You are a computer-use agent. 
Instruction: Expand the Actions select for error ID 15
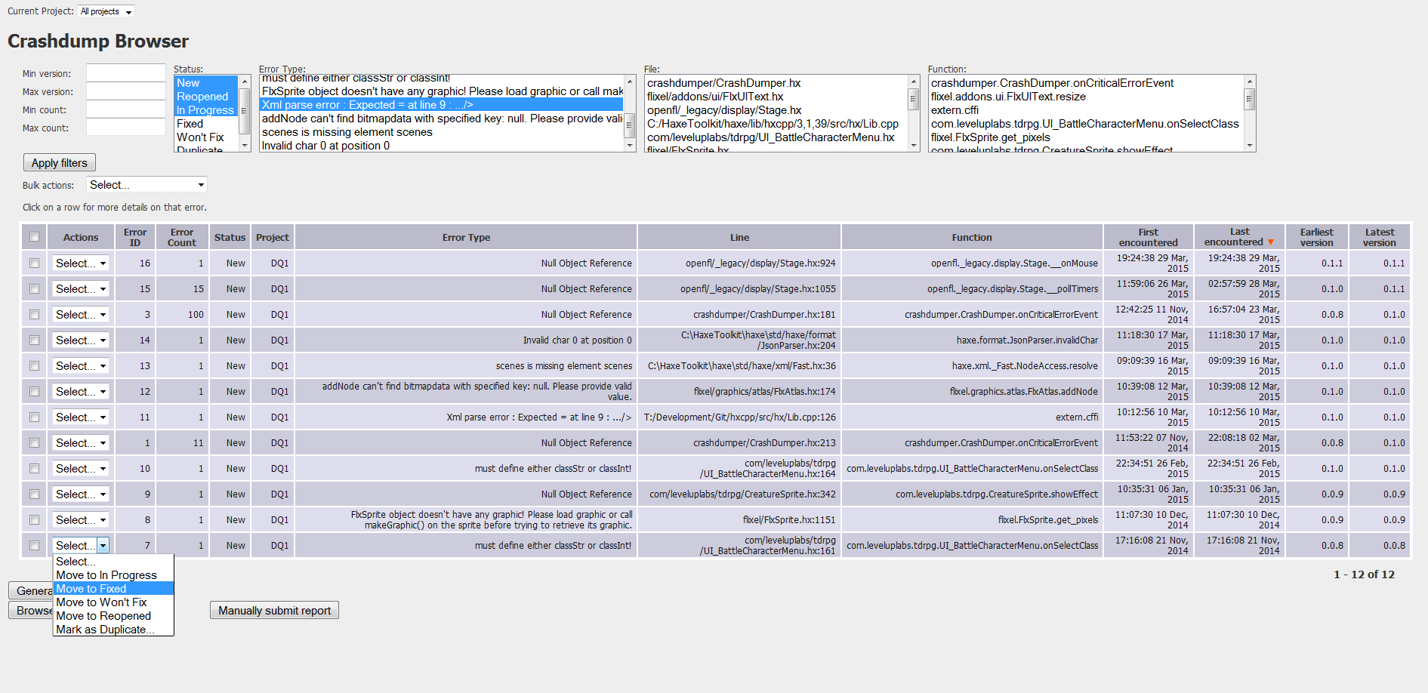click(x=81, y=289)
